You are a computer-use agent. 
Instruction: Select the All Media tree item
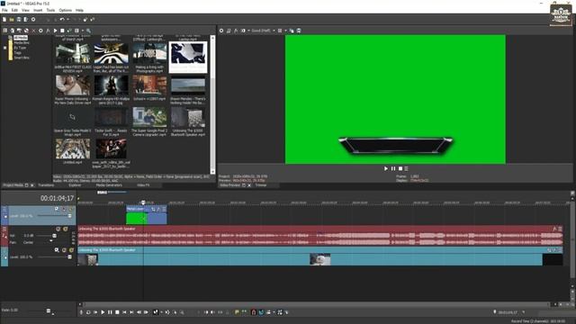(21, 38)
